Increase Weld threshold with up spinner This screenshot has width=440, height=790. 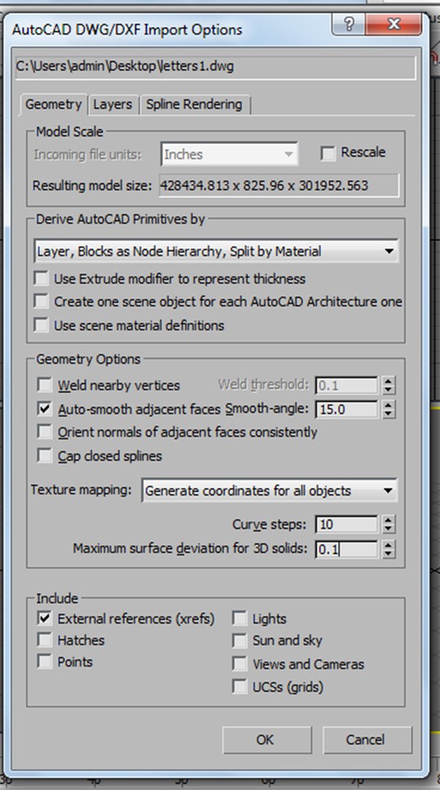pyautogui.click(x=388, y=381)
